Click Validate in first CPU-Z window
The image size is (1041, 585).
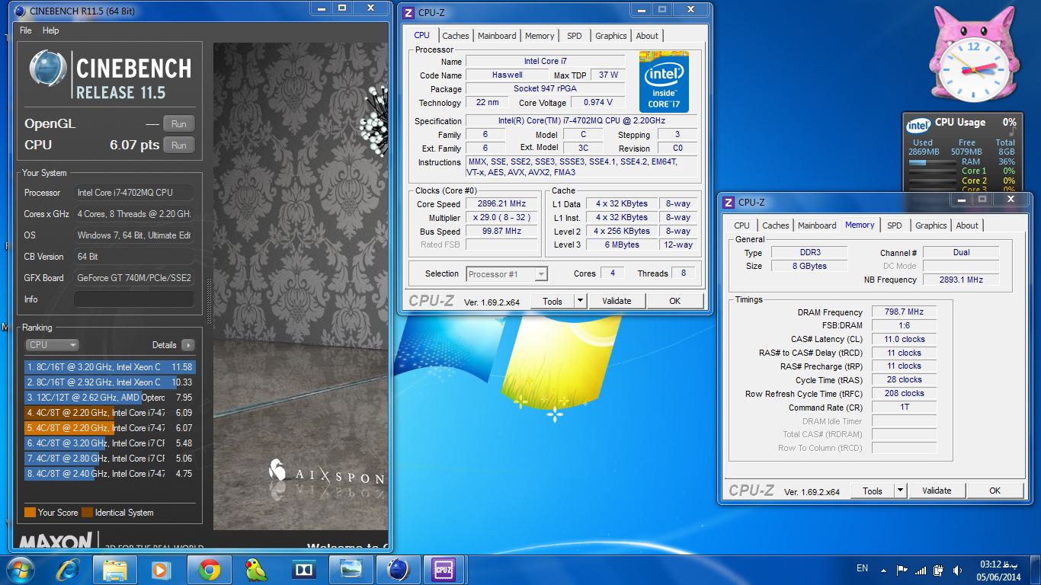tap(617, 301)
